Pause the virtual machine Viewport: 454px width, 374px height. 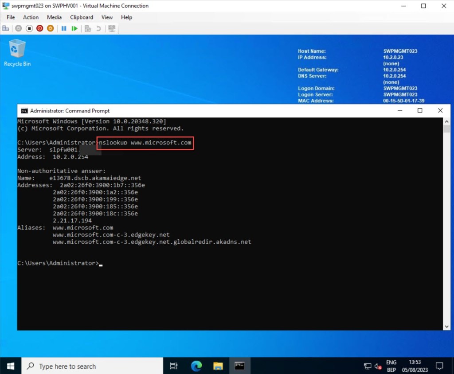coord(64,28)
